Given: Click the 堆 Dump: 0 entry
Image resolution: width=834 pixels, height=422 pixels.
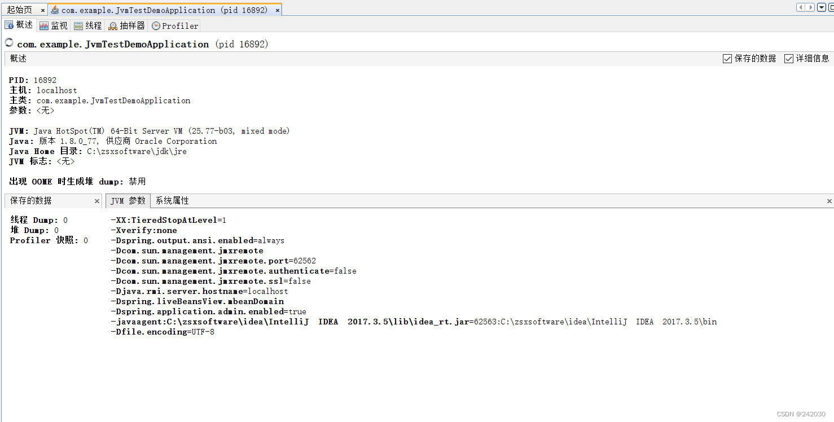Looking at the screenshot, I should click(x=34, y=230).
